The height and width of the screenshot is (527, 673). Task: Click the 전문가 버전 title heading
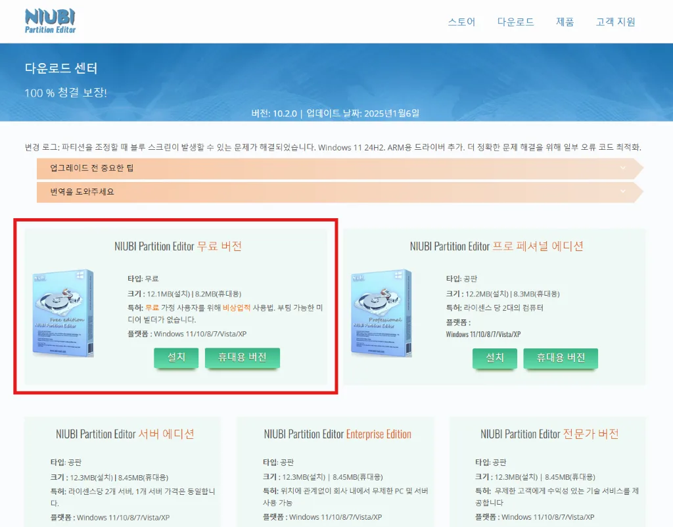tap(549, 434)
